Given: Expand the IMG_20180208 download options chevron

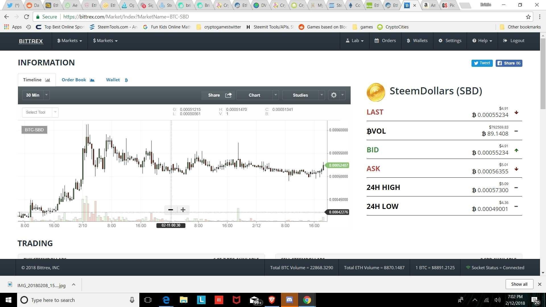Looking at the screenshot, I should pyautogui.click(x=74, y=285).
